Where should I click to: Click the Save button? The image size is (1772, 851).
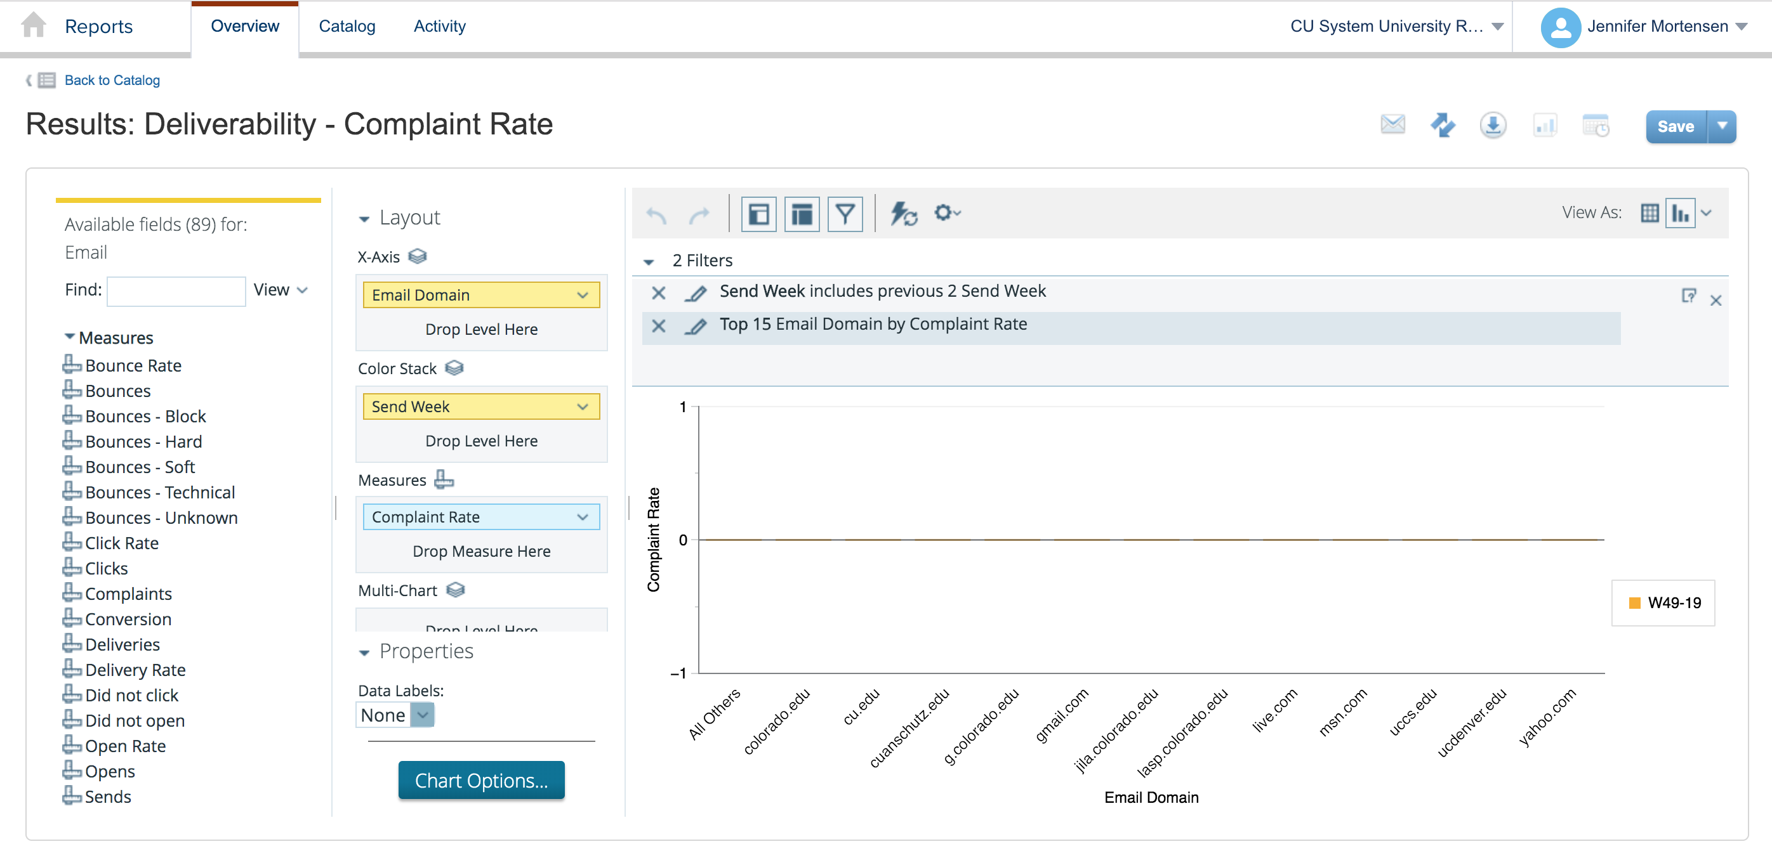(x=1676, y=126)
